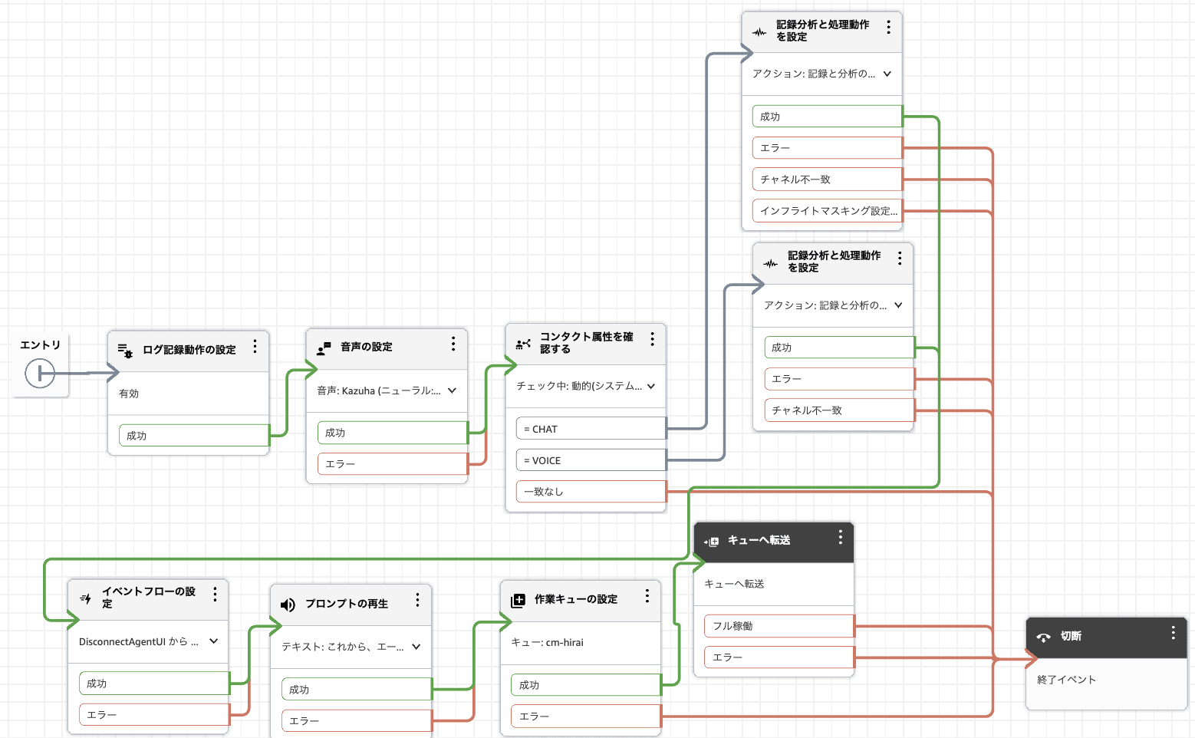Select 成功 branch of 音声の設定 block
Screen dimensions: 1195x738
click(393, 433)
